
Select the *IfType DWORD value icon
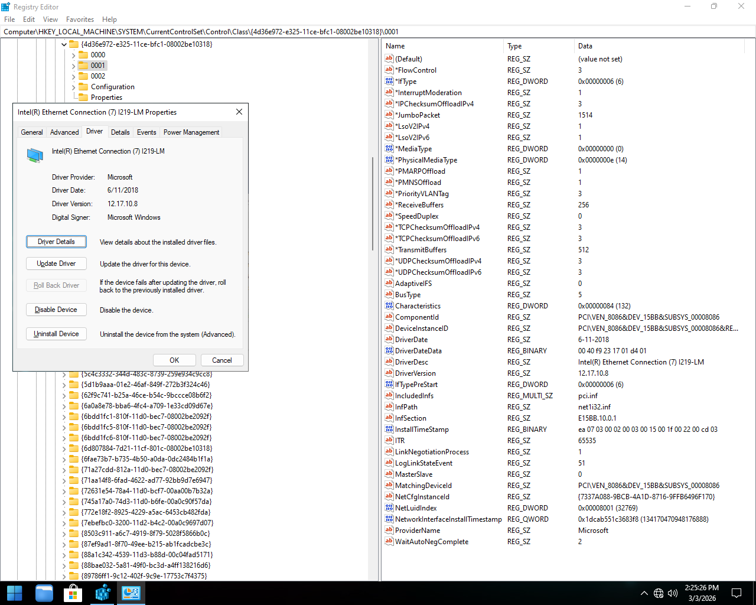coord(389,82)
